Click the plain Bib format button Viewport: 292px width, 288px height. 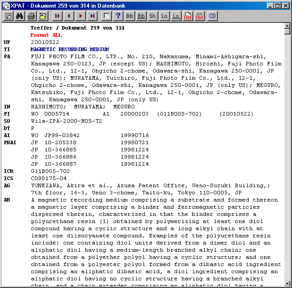coord(130,17)
